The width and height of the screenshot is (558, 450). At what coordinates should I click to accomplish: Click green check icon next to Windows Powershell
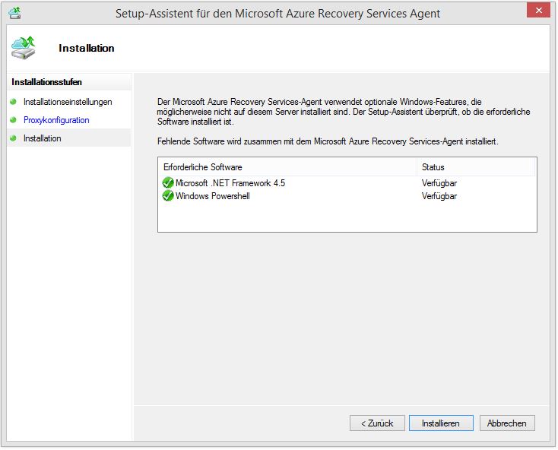pos(167,195)
